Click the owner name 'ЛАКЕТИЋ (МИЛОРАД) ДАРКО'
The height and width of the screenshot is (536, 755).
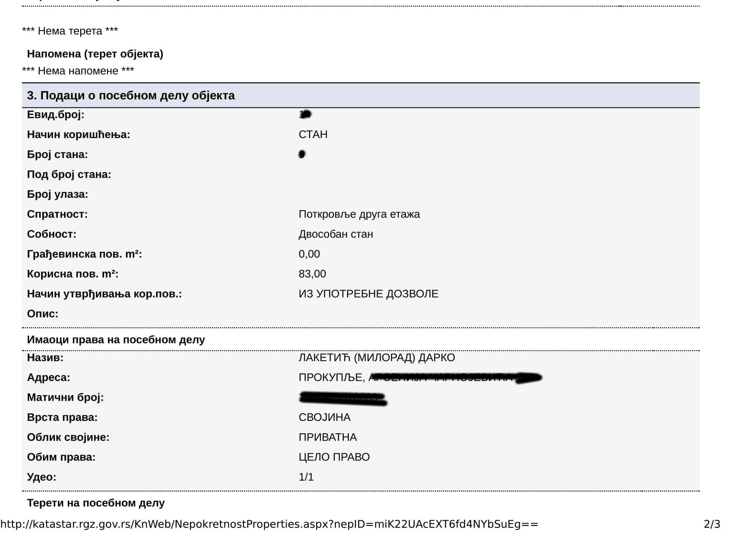[376, 358]
